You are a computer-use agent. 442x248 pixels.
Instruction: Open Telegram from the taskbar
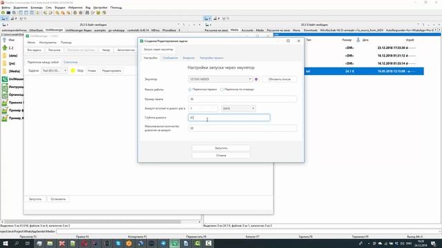tap(163, 243)
